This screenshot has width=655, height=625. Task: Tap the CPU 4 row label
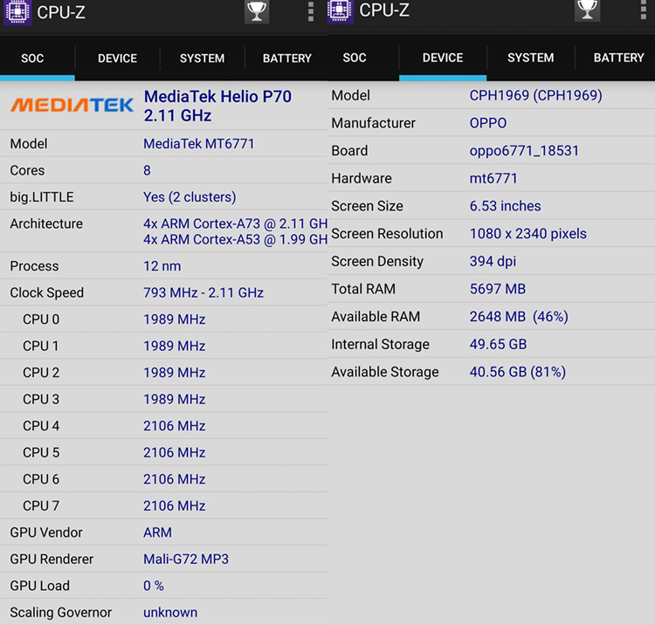click(41, 426)
